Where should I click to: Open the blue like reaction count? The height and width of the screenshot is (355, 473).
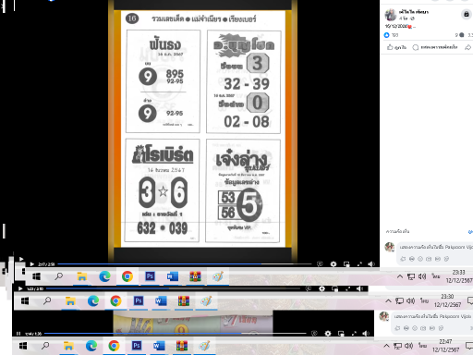click(x=391, y=35)
